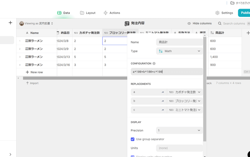
Task: Click the Configuration info icon
Action: (x=154, y=64)
